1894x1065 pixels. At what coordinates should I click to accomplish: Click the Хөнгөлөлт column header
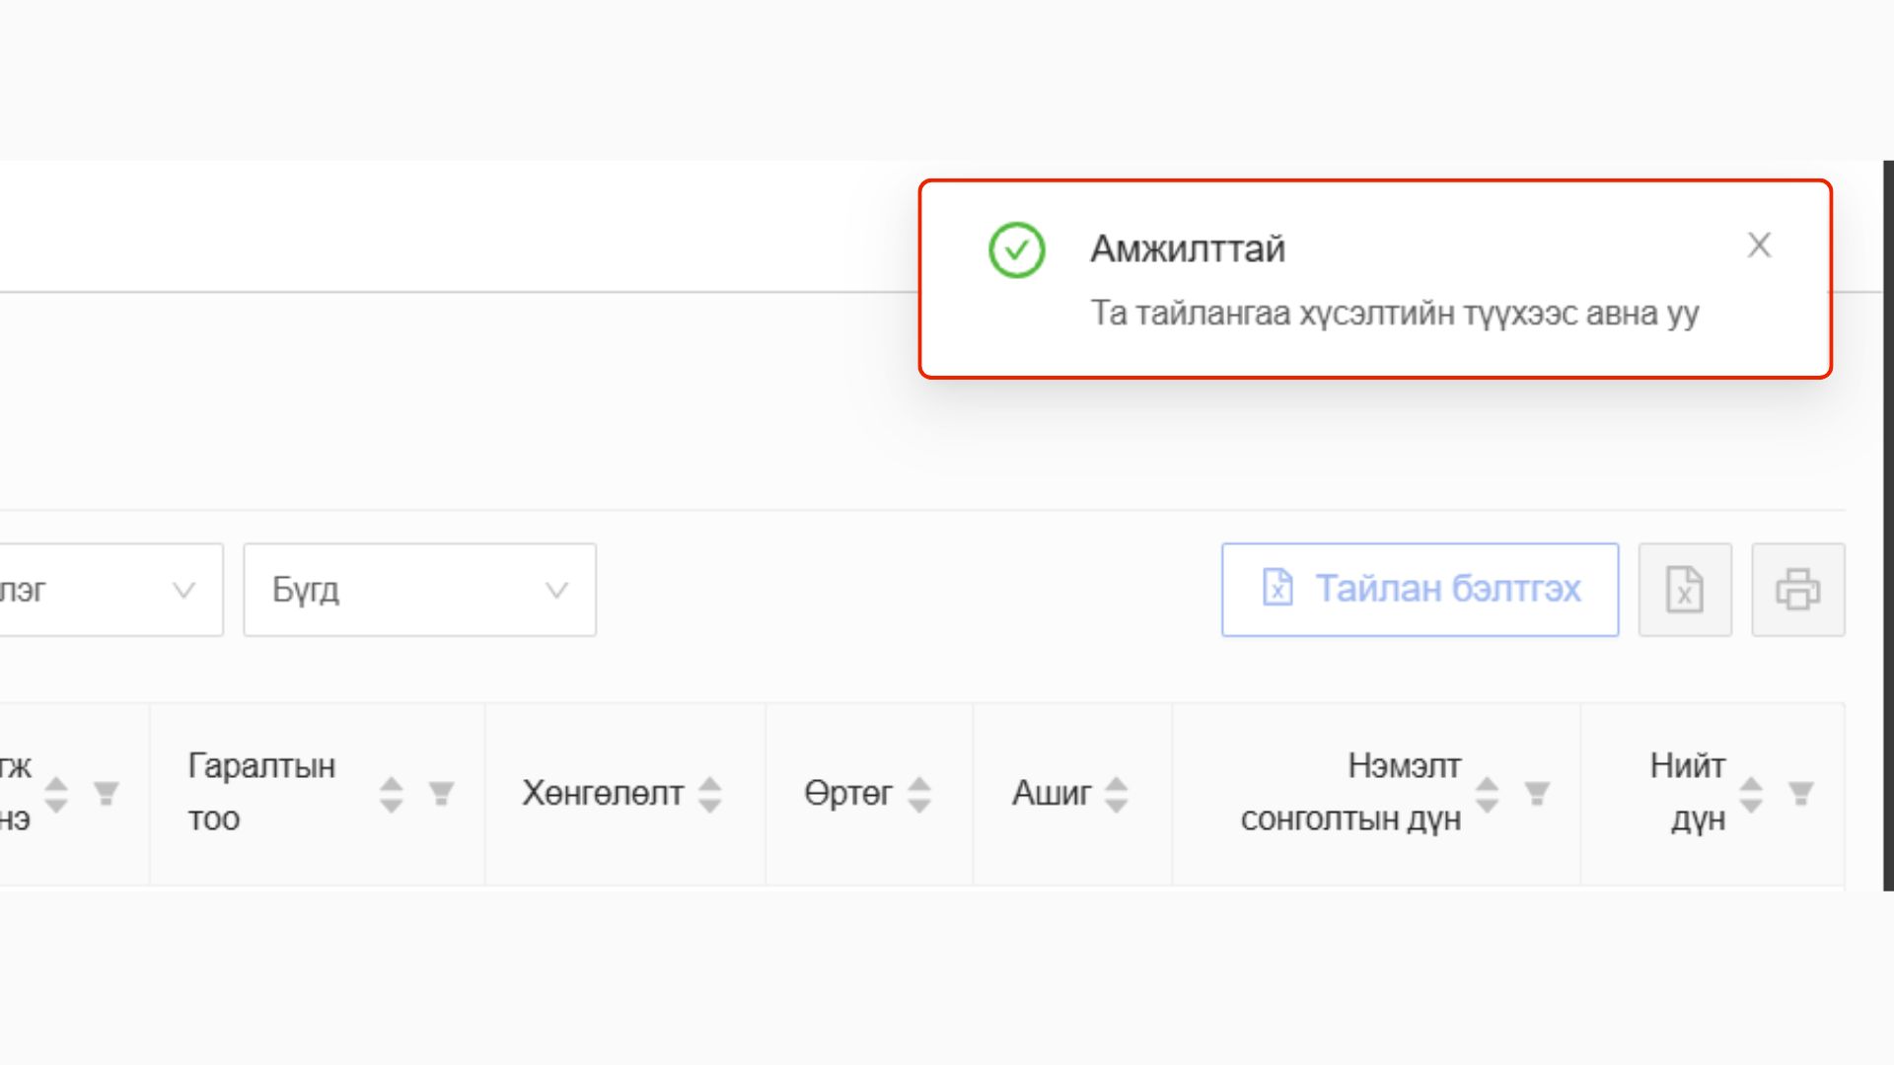603,793
